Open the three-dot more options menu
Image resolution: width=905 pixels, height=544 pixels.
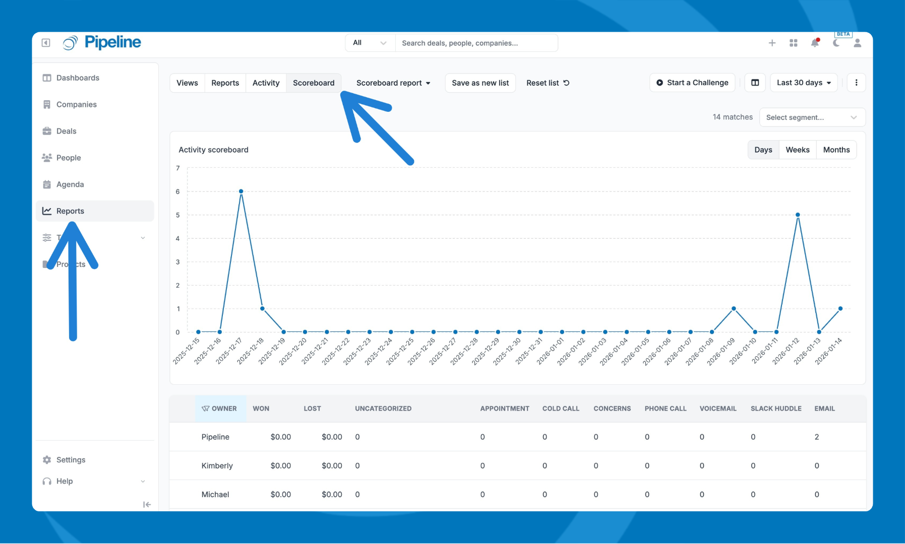(x=856, y=83)
